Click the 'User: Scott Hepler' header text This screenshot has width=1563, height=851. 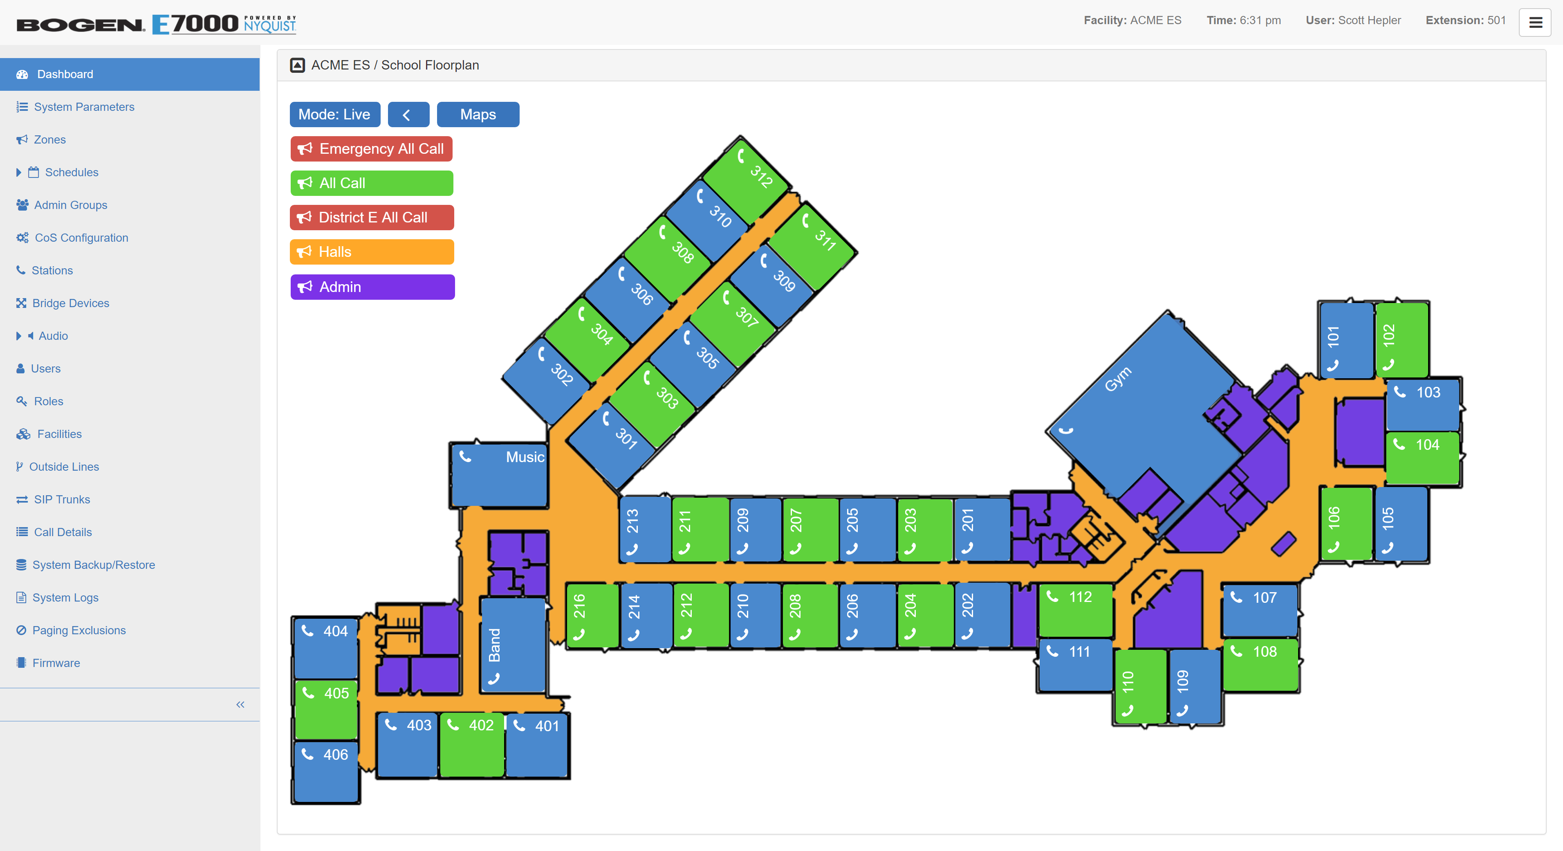1353,20
